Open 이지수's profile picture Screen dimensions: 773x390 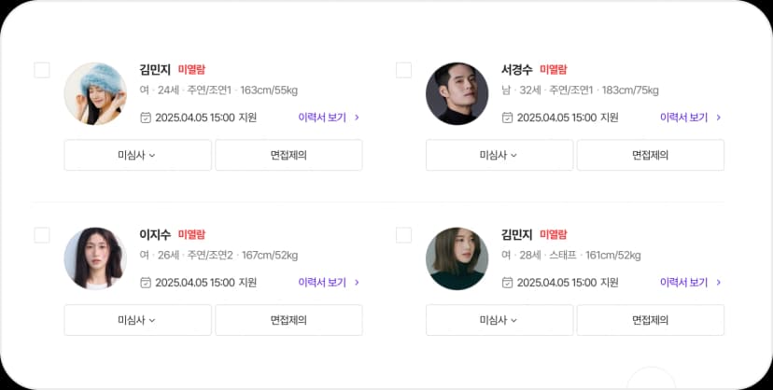95,258
